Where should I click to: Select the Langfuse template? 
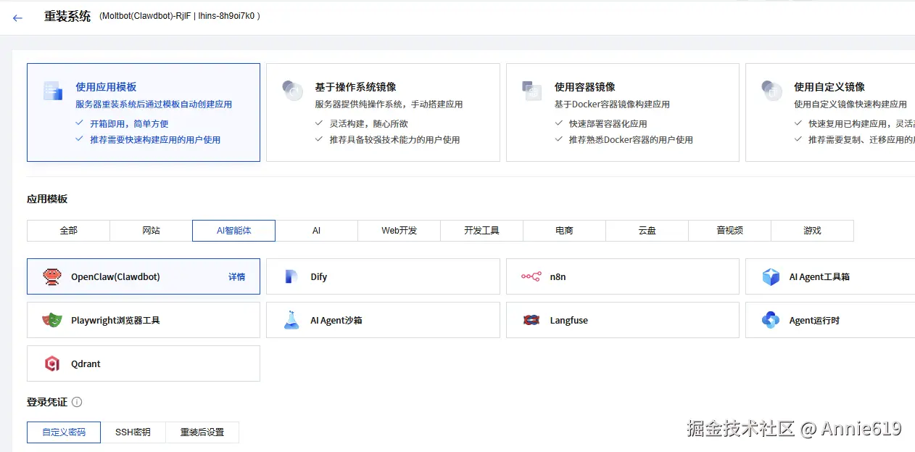[622, 320]
